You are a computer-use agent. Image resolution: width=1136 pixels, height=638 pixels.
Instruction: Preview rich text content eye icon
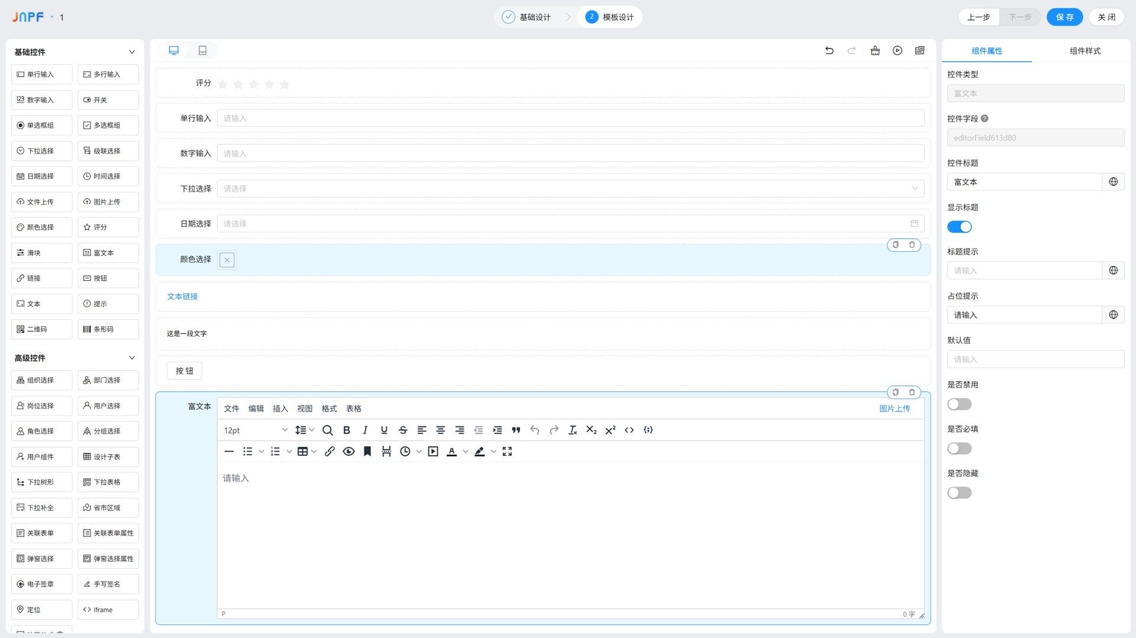[348, 451]
